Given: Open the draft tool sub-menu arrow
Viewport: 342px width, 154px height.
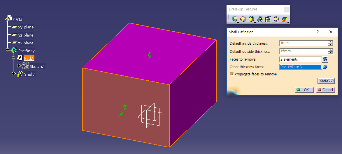Looking at the screenshot, I should coord(255,22).
